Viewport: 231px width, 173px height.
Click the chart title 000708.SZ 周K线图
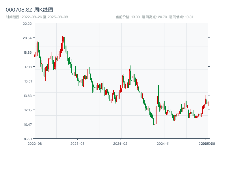pyautogui.click(x=29, y=10)
